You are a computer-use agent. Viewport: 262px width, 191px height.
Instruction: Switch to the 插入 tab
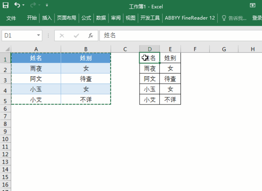[x=47, y=18]
